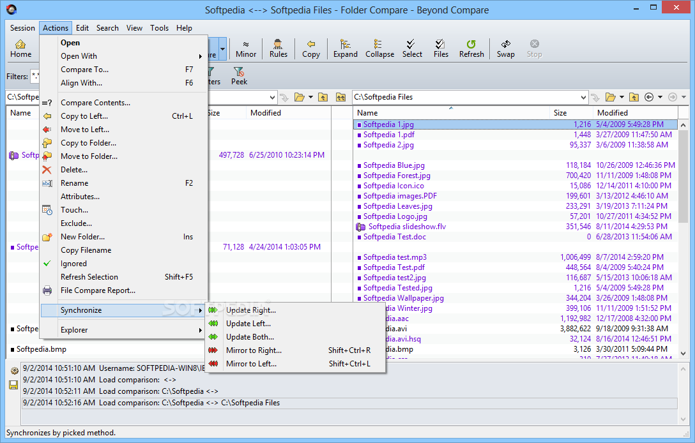This screenshot has height=443, width=695.
Task: Choose Update Both... sync option
Action: (296, 336)
